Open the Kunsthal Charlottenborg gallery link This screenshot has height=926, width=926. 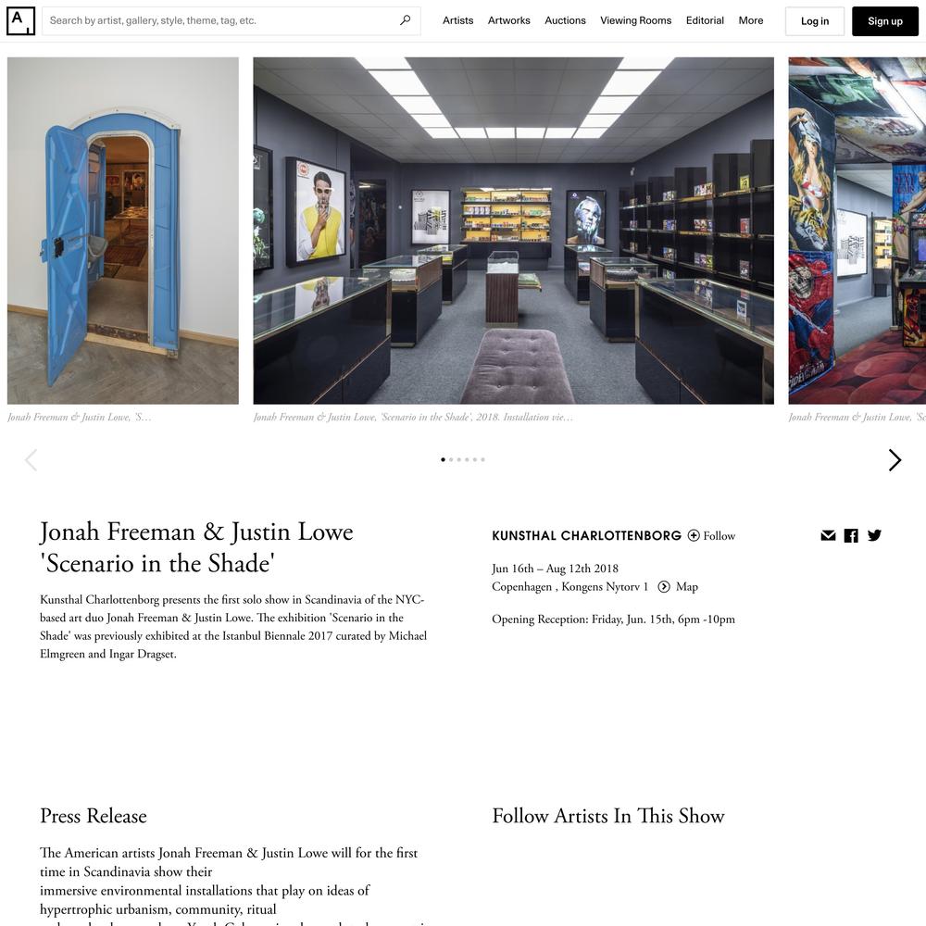click(x=586, y=535)
